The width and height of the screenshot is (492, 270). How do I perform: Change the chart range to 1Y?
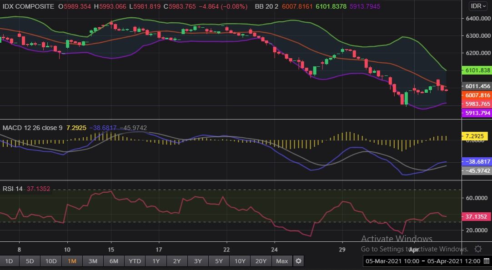(x=156, y=261)
